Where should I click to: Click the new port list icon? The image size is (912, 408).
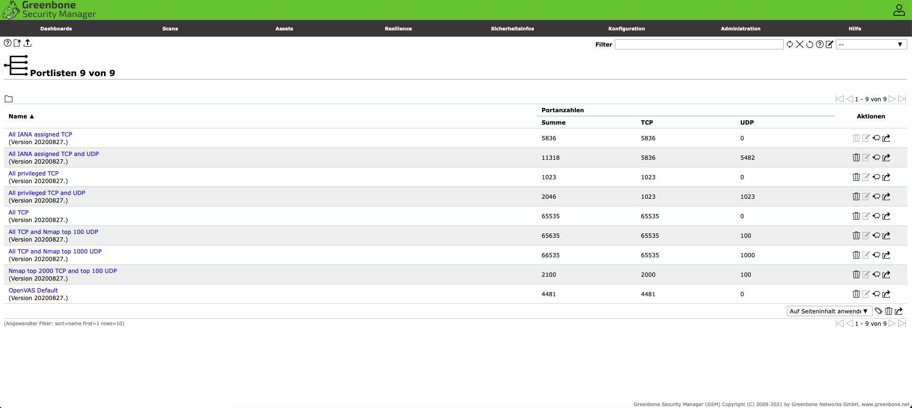pyautogui.click(x=18, y=43)
